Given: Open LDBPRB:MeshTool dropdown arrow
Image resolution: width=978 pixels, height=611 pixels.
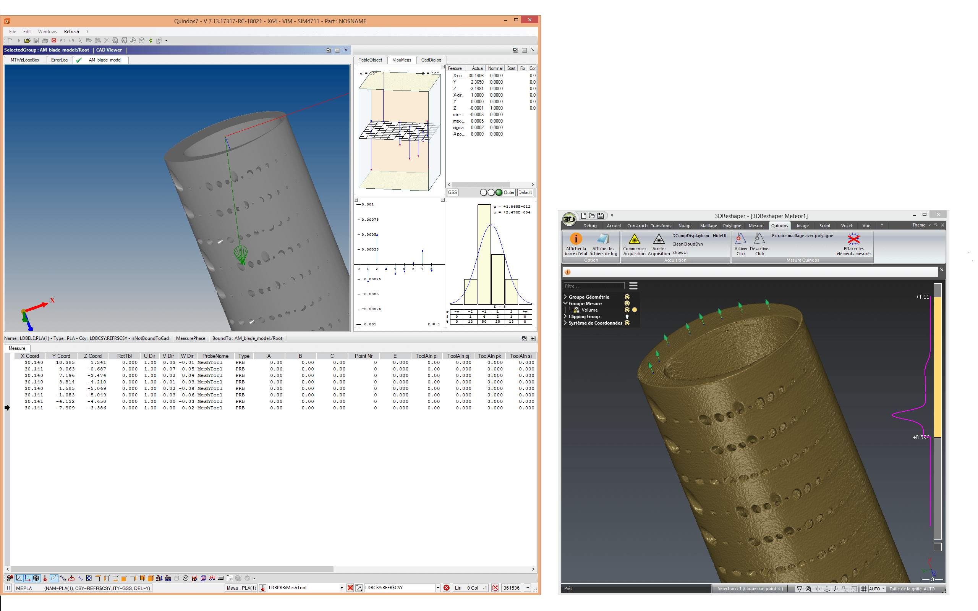Looking at the screenshot, I should (342, 588).
